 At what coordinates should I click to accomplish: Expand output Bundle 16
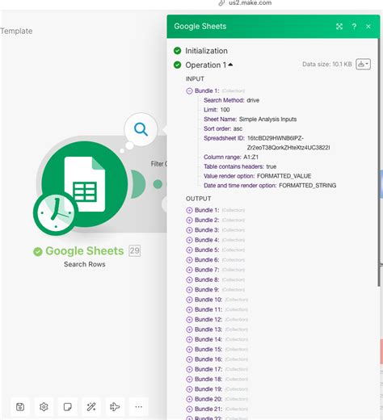(x=189, y=359)
